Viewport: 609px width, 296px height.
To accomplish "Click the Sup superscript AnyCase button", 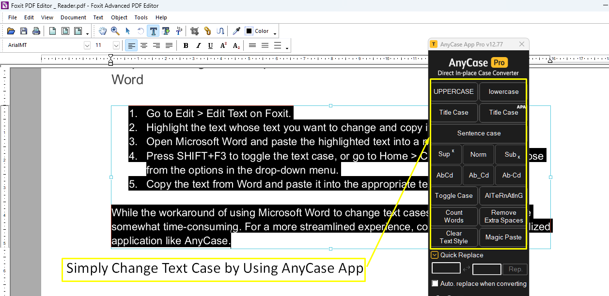I will (x=446, y=154).
